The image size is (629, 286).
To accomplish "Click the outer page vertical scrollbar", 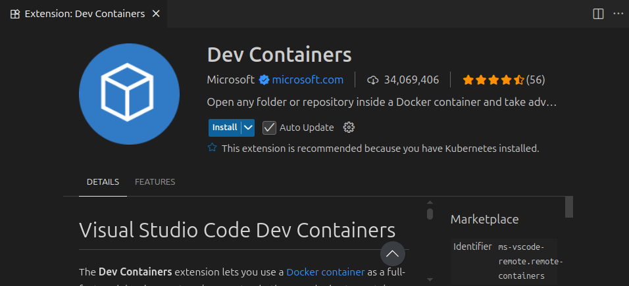I will coord(569,206).
